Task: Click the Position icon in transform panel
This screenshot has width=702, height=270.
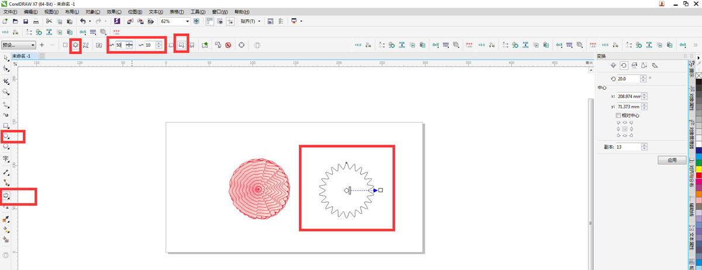Action: [613, 66]
